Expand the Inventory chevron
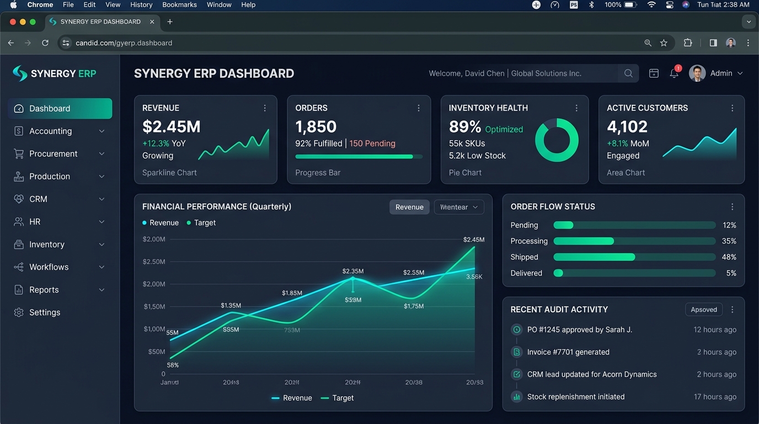This screenshot has width=759, height=424. pyautogui.click(x=101, y=244)
